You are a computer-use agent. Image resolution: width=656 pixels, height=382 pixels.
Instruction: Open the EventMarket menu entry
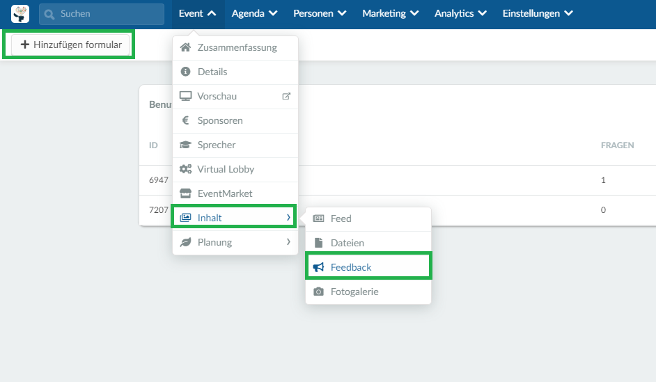pos(235,193)
